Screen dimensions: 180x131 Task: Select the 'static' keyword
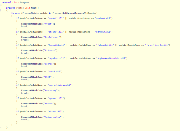coord(20,8)
